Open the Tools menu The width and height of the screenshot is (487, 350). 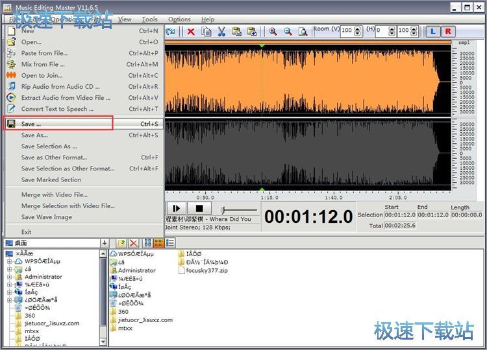click(150, 19)
